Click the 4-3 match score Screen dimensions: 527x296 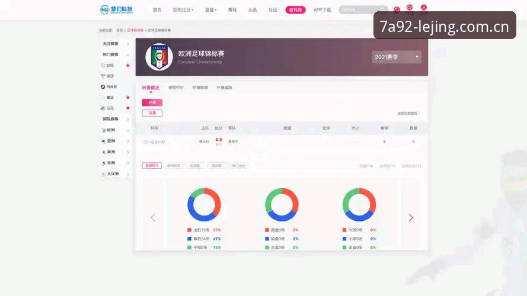pos(219,140)
